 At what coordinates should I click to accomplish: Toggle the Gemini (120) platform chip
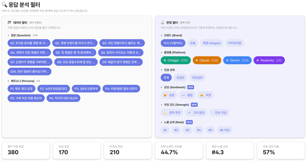pyautogui.click(x=237, y=60)
